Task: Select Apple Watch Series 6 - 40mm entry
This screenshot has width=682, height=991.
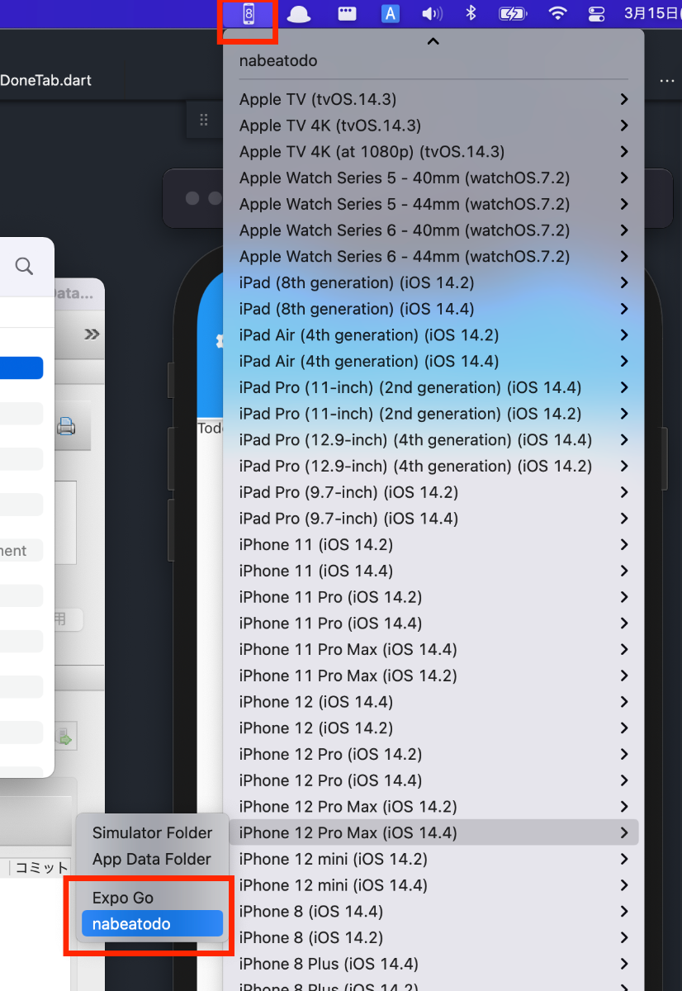Action: point(433,230)
